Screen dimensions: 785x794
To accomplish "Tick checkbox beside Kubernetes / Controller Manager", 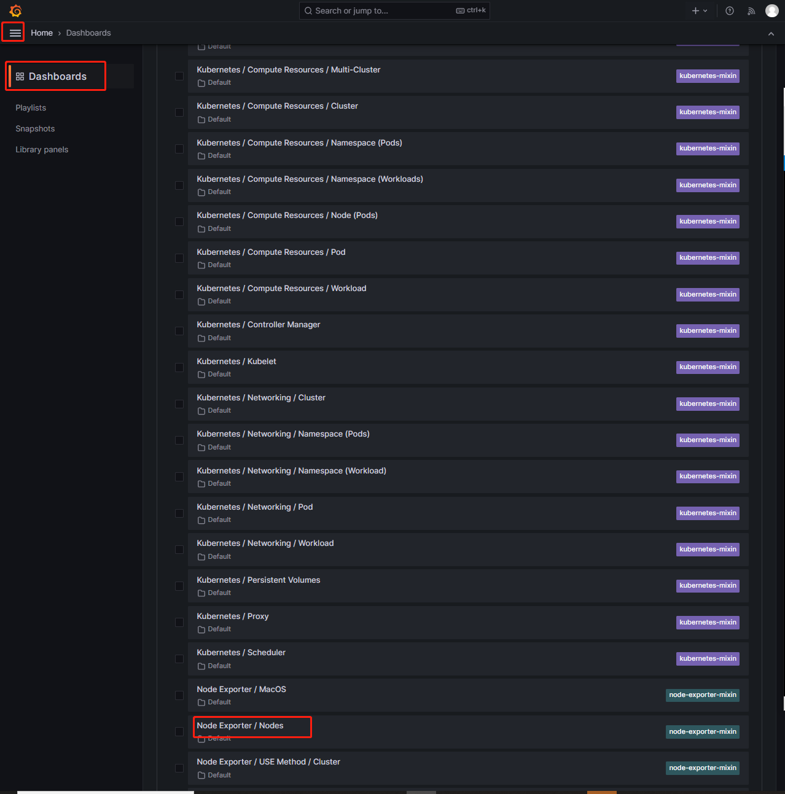I will pyautogui.click(x=179, y=331).
